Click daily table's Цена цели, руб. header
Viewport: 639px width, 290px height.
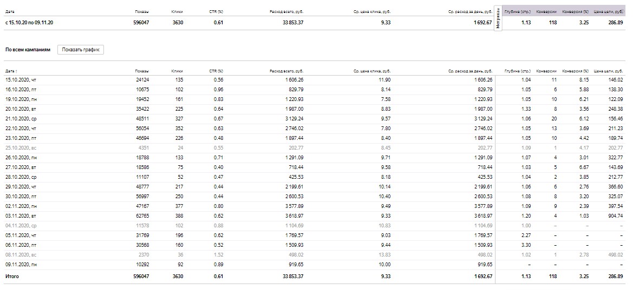[x=608, y=71]
